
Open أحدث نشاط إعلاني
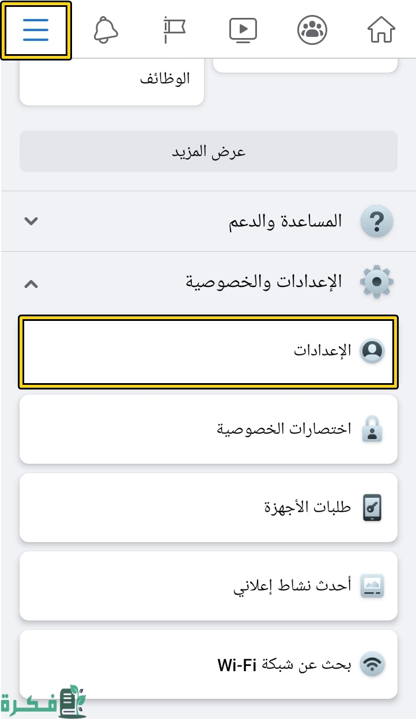(207, 585)
